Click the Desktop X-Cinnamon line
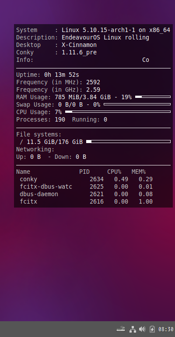Image resolution: width=175 pixels, height=337 pixels. pos(56,45)
